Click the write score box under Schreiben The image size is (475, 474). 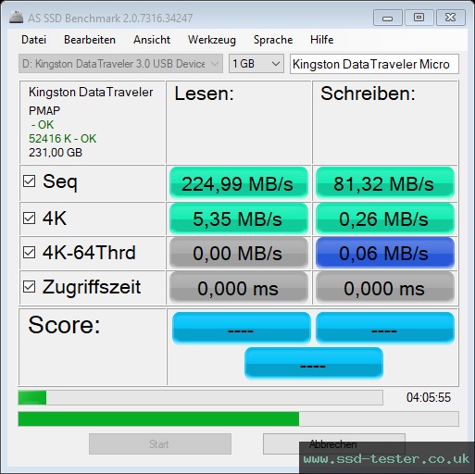click(385, 328)
